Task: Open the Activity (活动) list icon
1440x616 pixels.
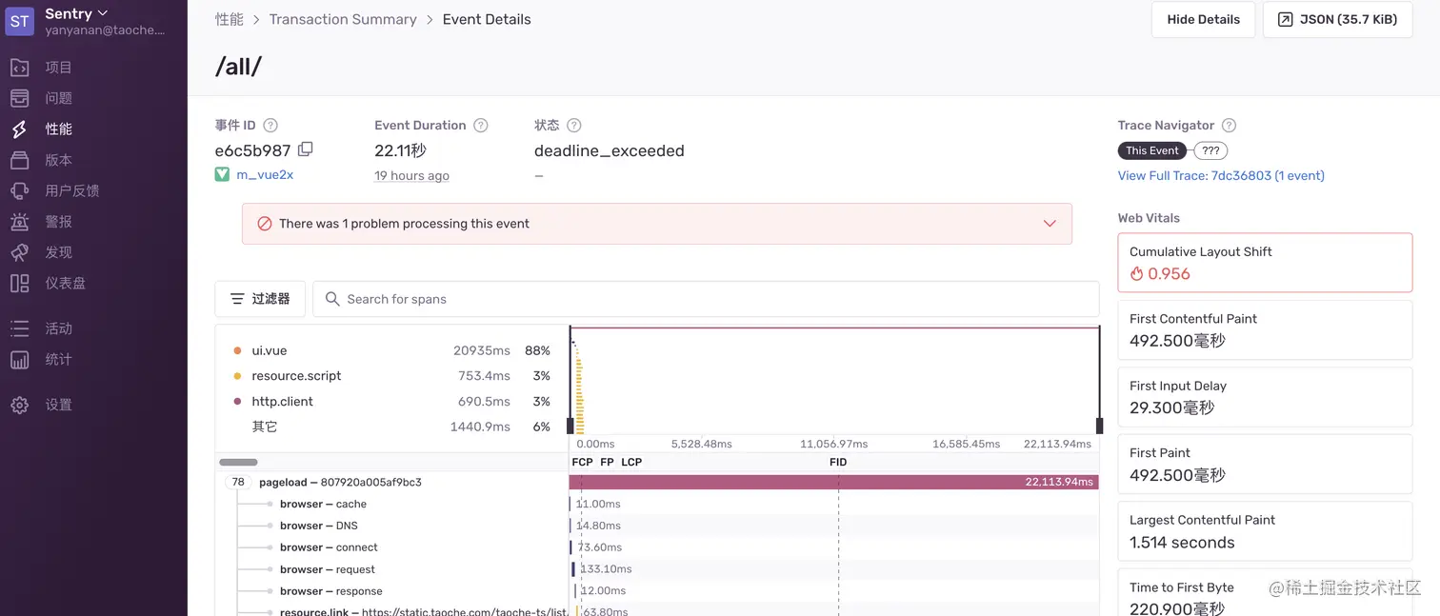Action: pyautogui.click(x=19, y=328)
